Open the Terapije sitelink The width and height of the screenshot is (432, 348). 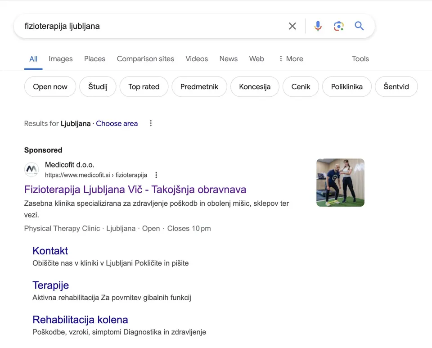(51, 285)
